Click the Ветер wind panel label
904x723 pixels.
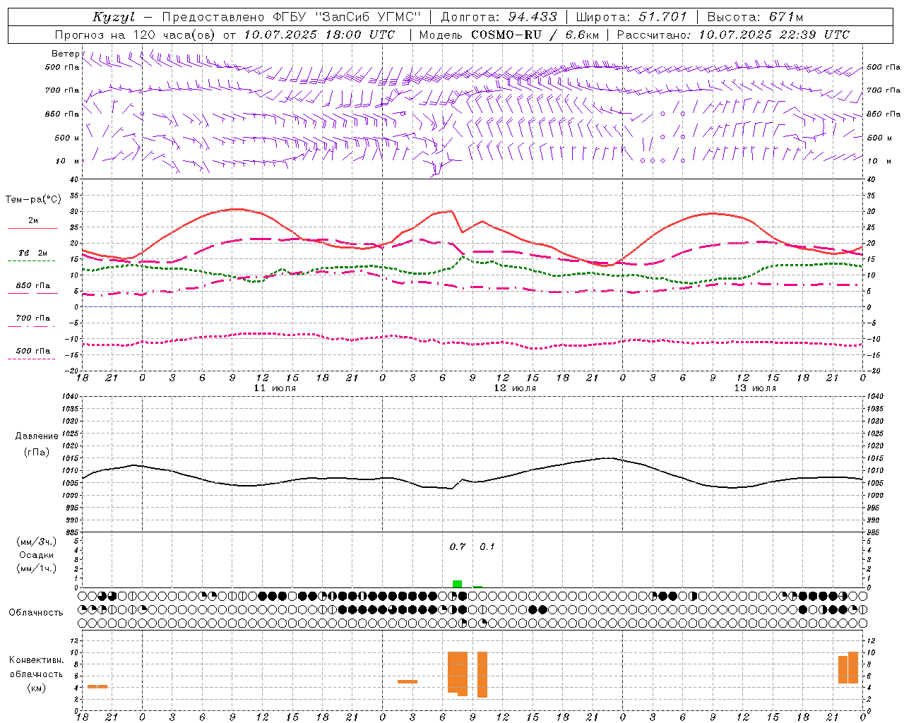(65, 54)
